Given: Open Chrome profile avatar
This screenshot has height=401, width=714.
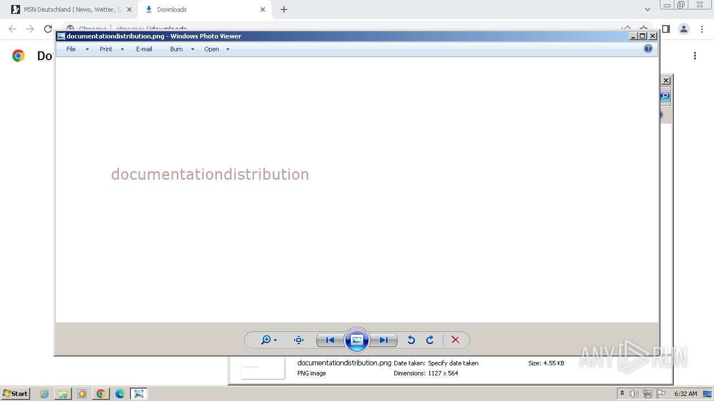Looking at the screenshot, I should (x=684, y=29).
